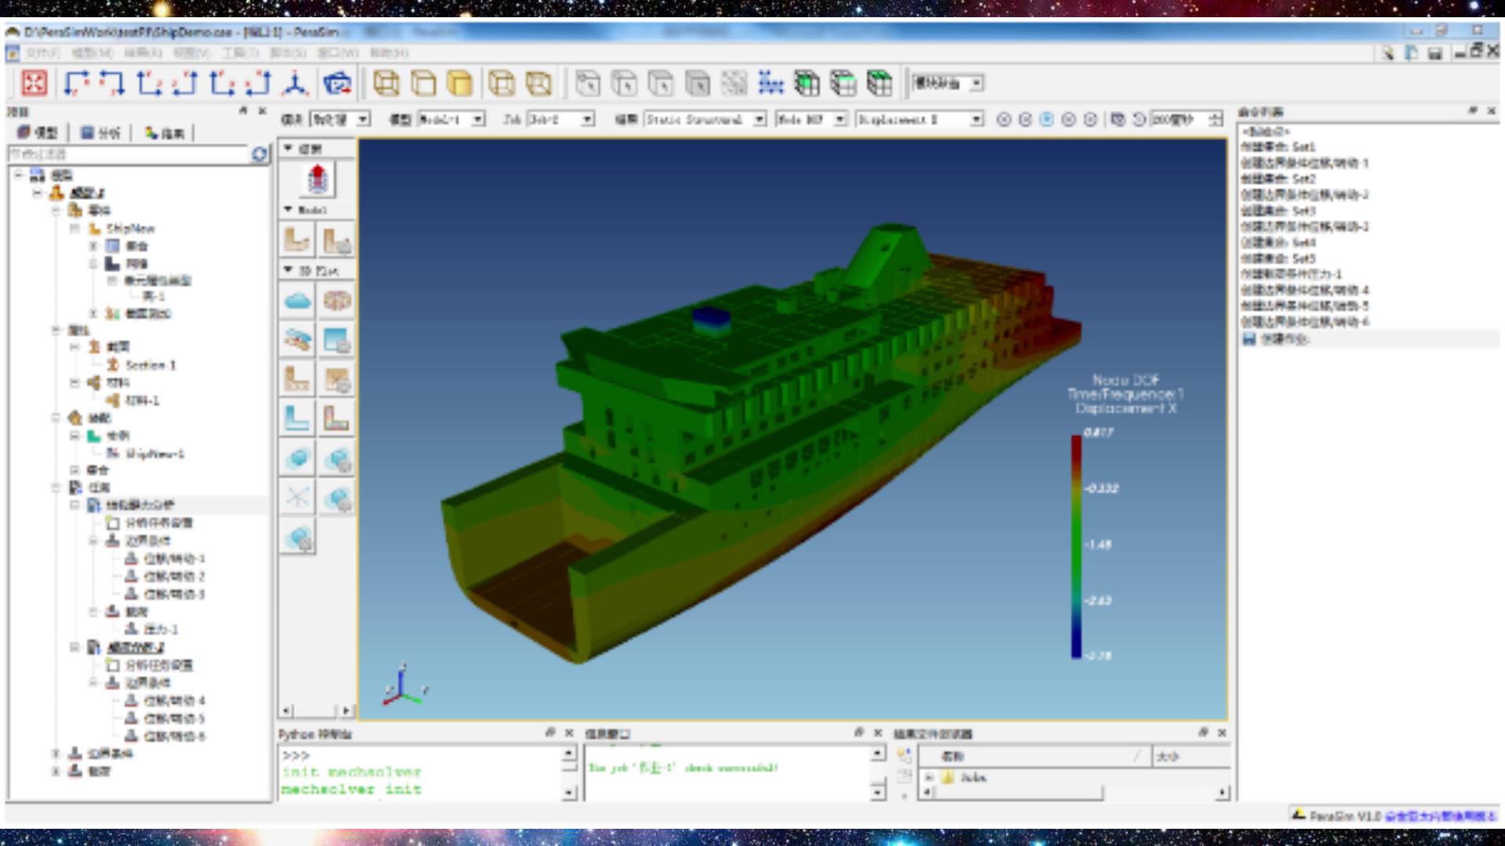Collapse the ShipNew tree node
The width and height of the screenshot is (1505, 846).
(x=74, y=229)
